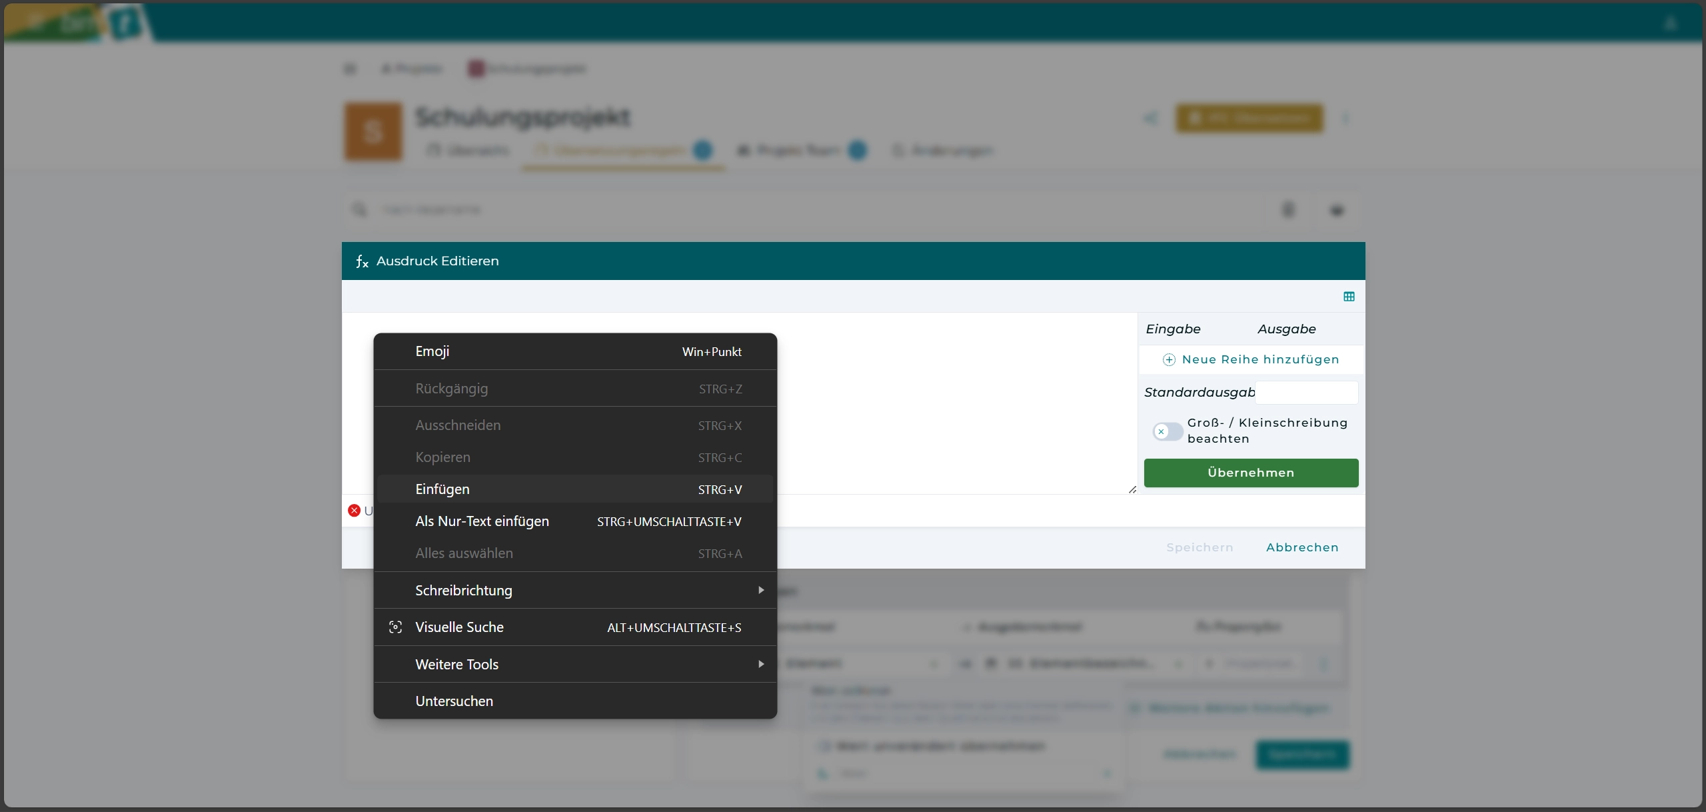The image size is (1706, 812).
Task: Click Abbrechen in the dialog footer
Action: point(1301,547)
